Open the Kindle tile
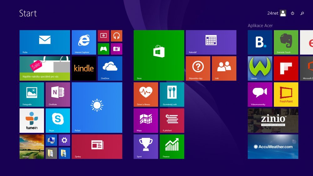Viewport: 313px width, 176px height. pyautogui.click(x=84, y=68)
